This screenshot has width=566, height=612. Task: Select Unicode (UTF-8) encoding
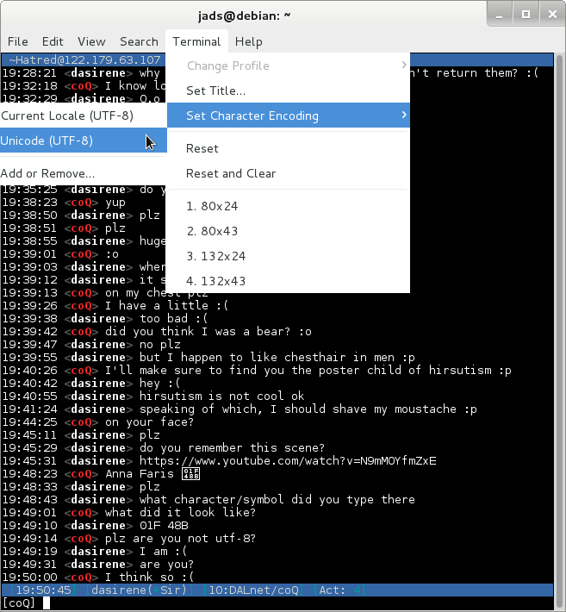(x=84, y=141)
